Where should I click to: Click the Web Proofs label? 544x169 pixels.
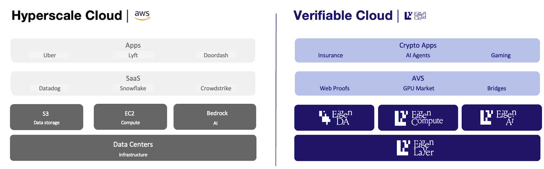click(335, 88)
